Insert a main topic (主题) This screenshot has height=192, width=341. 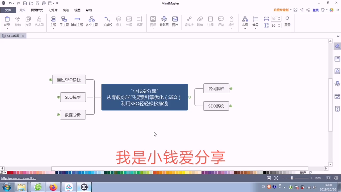click(53, 19)
